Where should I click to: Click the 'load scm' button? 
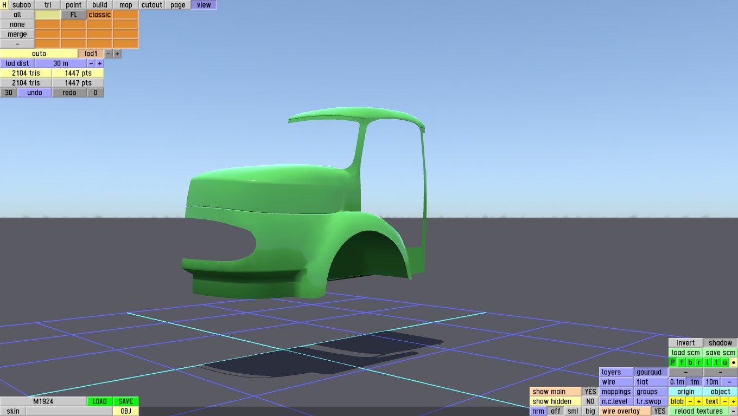pos(686,353)
